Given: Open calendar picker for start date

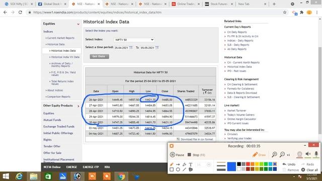Looking at the screenshot, I should click(x=131, y=48).
